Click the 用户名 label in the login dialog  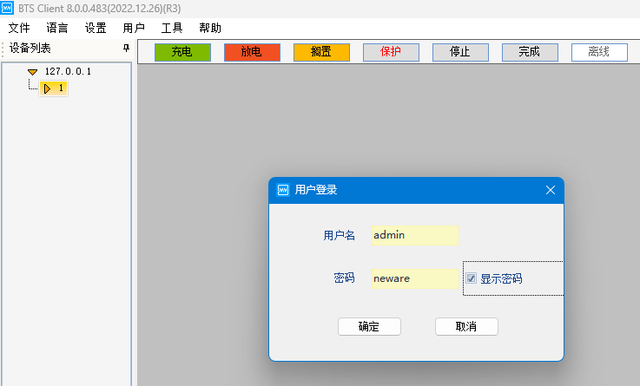[340, 235]
